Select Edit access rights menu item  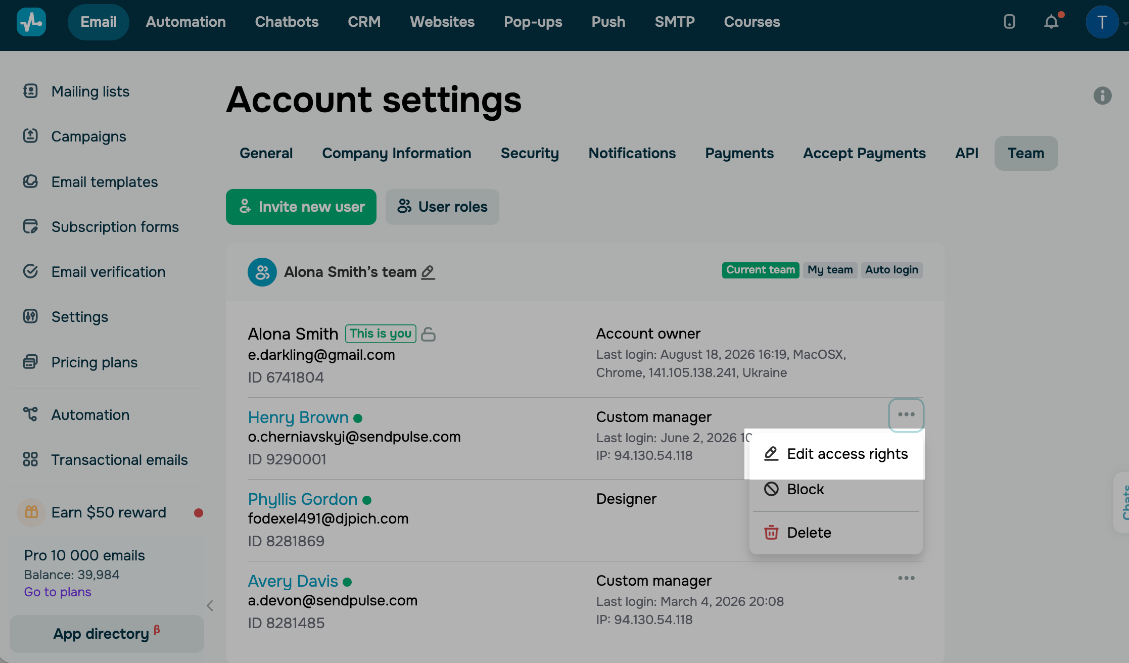click(836, 454)
